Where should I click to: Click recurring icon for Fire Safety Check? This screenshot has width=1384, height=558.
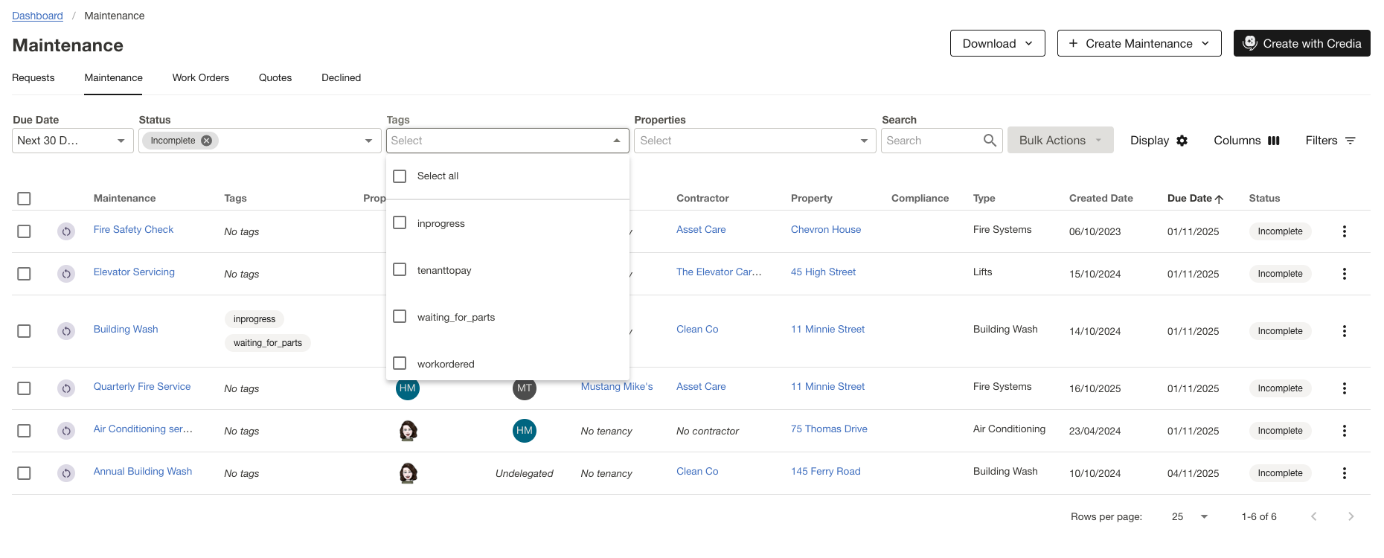[66, 231]
